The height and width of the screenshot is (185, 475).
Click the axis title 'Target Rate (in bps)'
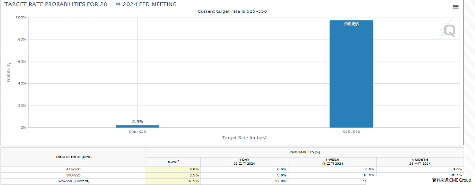click(x=244, y=137)
